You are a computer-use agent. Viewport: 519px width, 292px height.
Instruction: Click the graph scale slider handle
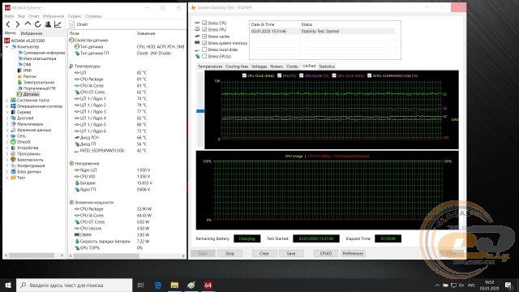(x=200, y=111)
